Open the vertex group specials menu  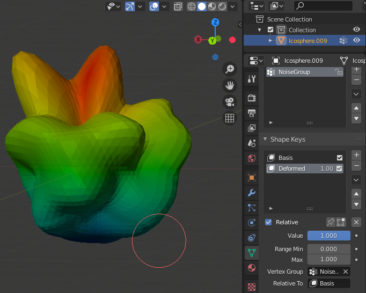(x=356, y=94)
